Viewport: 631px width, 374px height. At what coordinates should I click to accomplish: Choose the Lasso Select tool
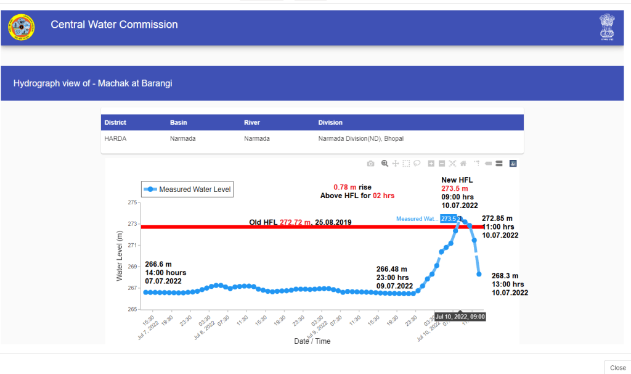[417, 164]
